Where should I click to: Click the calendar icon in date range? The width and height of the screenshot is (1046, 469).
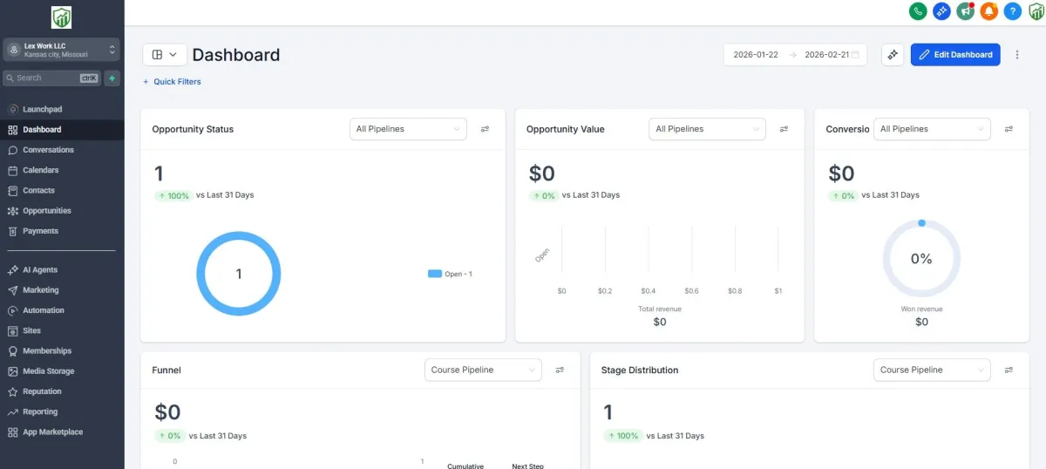(855, 54)
